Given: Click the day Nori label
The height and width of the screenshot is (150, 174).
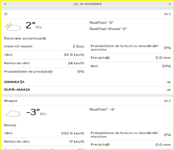Looking at the screenshot, I should click(x=95, y=66).
